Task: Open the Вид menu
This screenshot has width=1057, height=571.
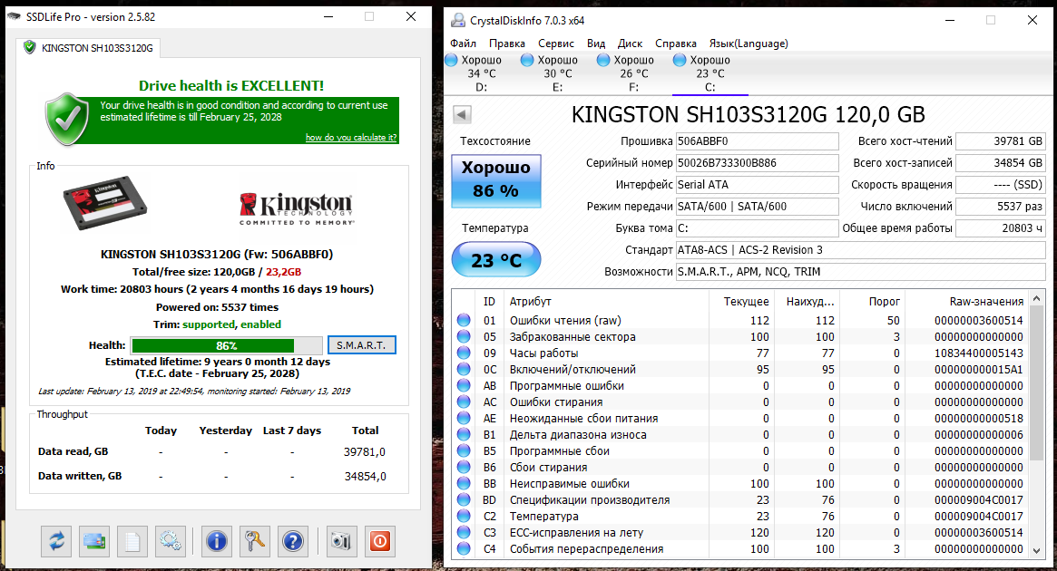Action: (596, 44)
